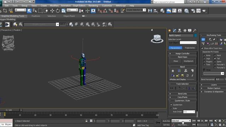Open the Create command panel tab
Image resolution: width=226 pixels, height=127 pixels.
tap(169, 31)
